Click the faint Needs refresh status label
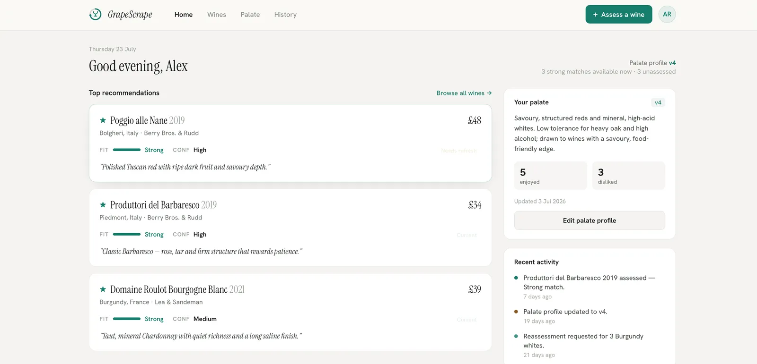Screen dimensions: 757x364 pyautogui.click(x=459, y=151)
